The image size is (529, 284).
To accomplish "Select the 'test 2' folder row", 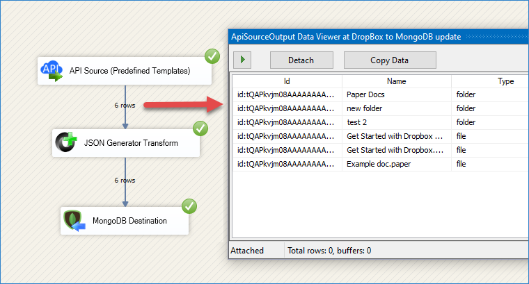I will (x=381, y=122).
